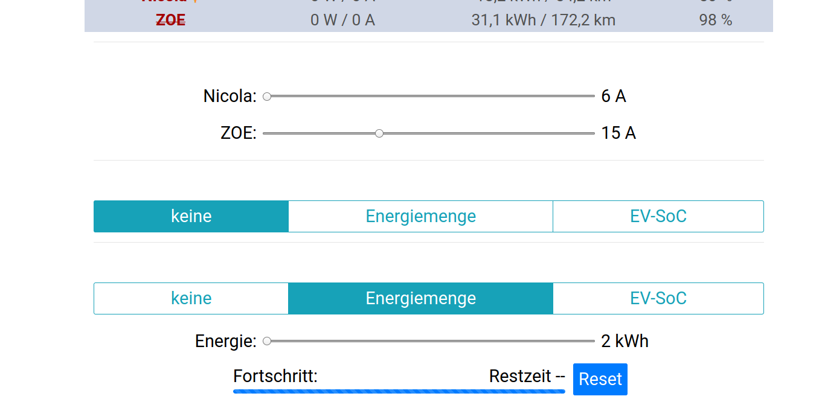This screenshot has height=402, width=819.
Task: Select "EV-SoC" in the upper selector
Action: (658, 216)
